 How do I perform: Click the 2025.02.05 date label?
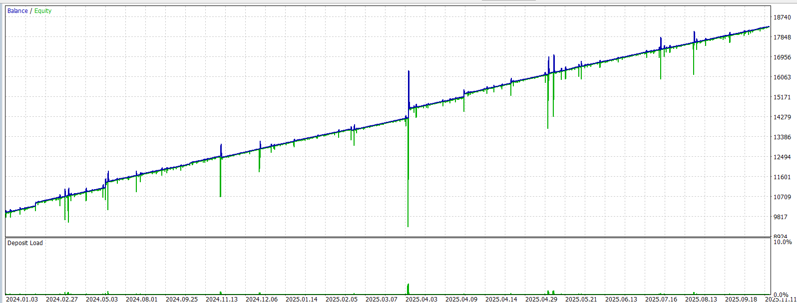342,300
